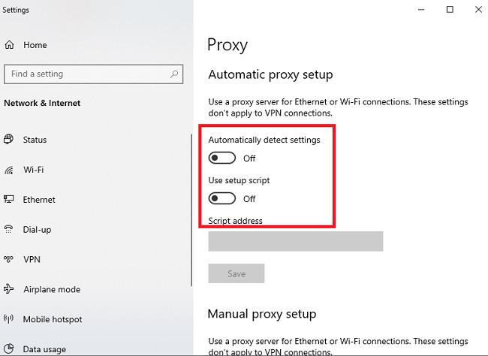The height and width of the screenshot is (356, 488).
Task: Click the Data usage icon
Action: [x=9, y=349]
